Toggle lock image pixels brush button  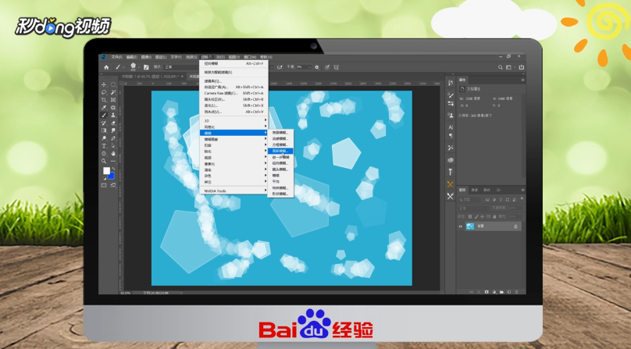tap(476, 216)
